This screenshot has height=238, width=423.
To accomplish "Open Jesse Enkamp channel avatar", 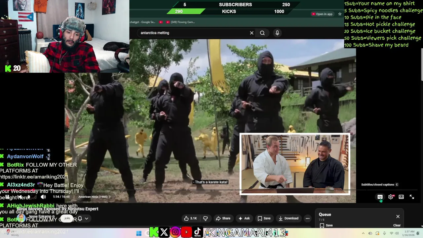I will pos(21,218).
